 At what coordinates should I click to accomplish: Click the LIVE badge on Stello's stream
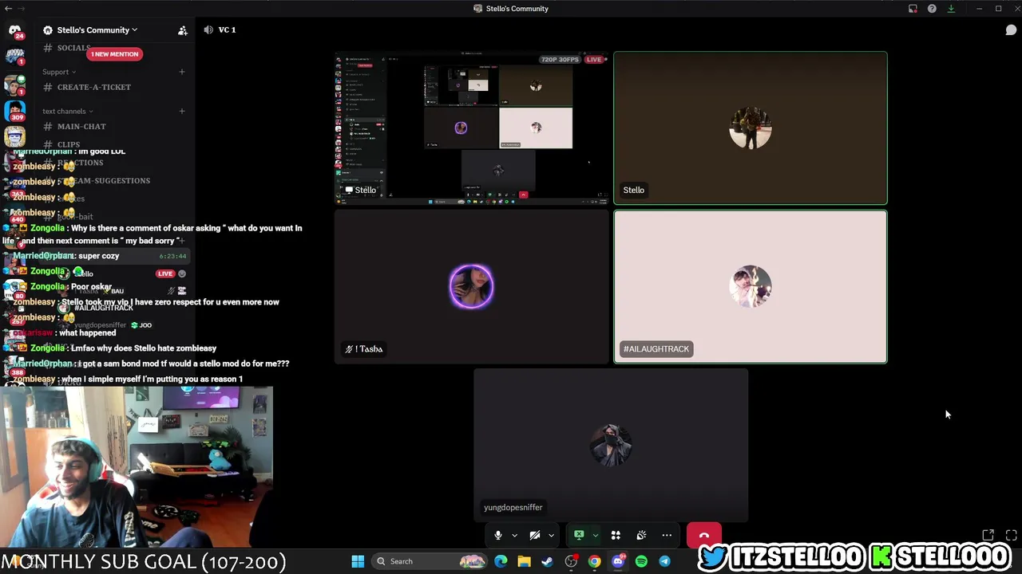pyautogui.click(x=593, y=60)
